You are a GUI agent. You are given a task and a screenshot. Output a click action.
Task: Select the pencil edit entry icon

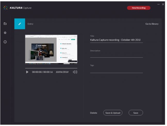(x=20, y=24)
